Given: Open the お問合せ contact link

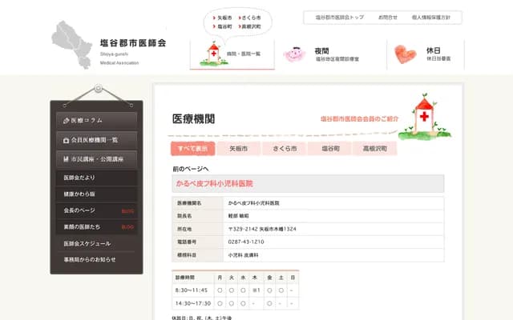Looking at the screenshot, I should point(387,17).
